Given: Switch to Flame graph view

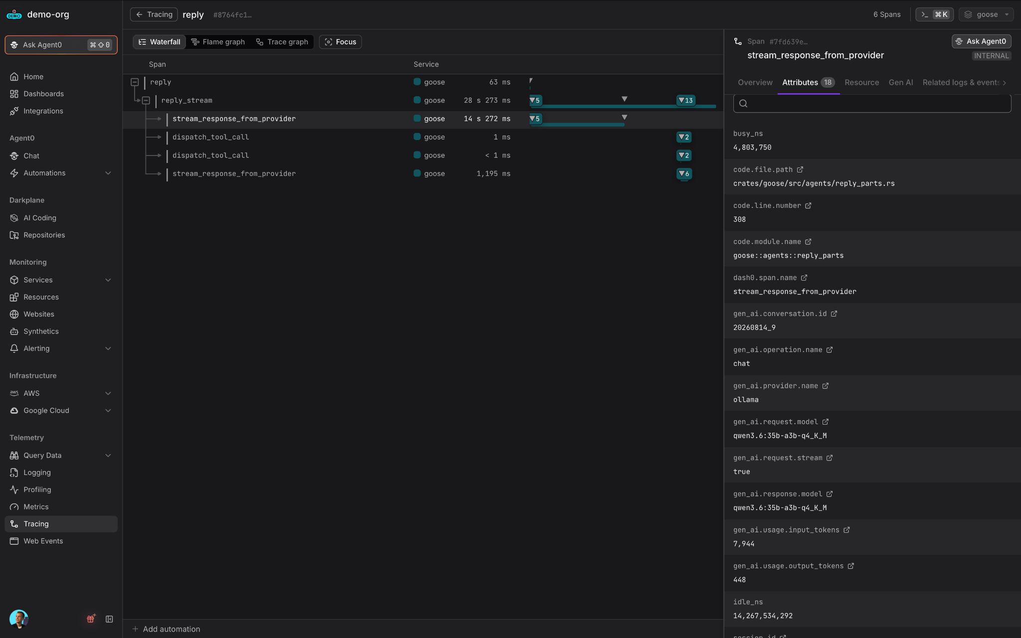Looking at the screenshot, I should (x=218, y=42).
